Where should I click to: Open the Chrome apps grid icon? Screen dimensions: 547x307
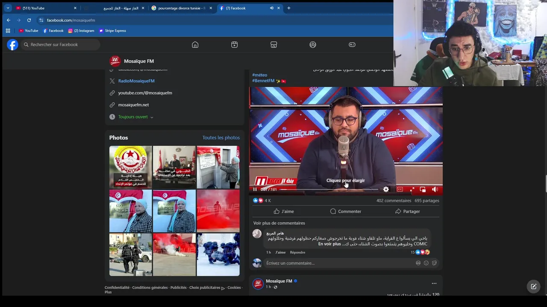(8, 31)
